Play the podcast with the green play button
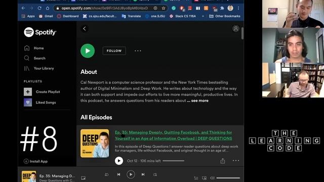324x182 pixels. click(x=88, y=51)
